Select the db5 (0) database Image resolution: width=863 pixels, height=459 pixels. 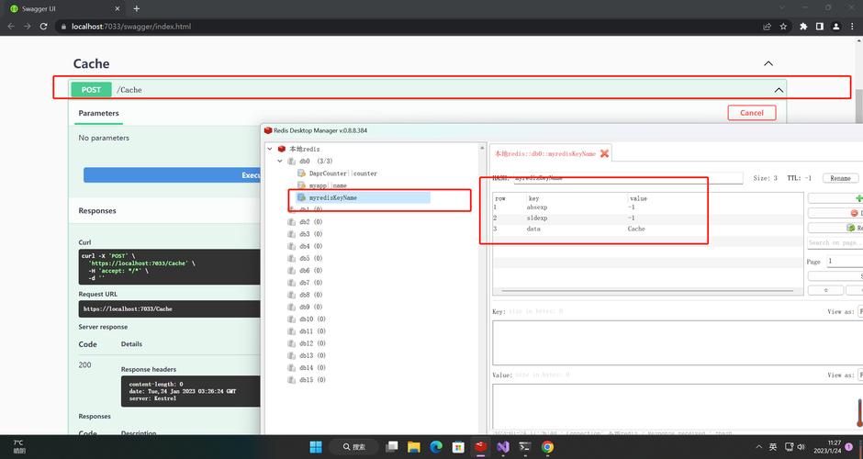[x=311, y=258]
